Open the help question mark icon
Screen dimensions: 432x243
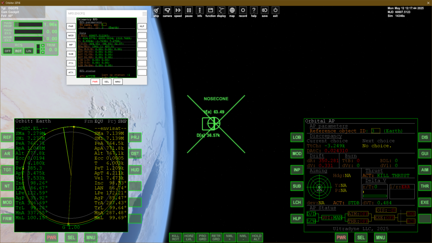(x=254, y=12)
